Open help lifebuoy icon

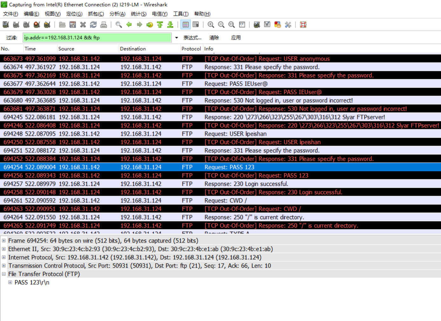coord(303,25)
